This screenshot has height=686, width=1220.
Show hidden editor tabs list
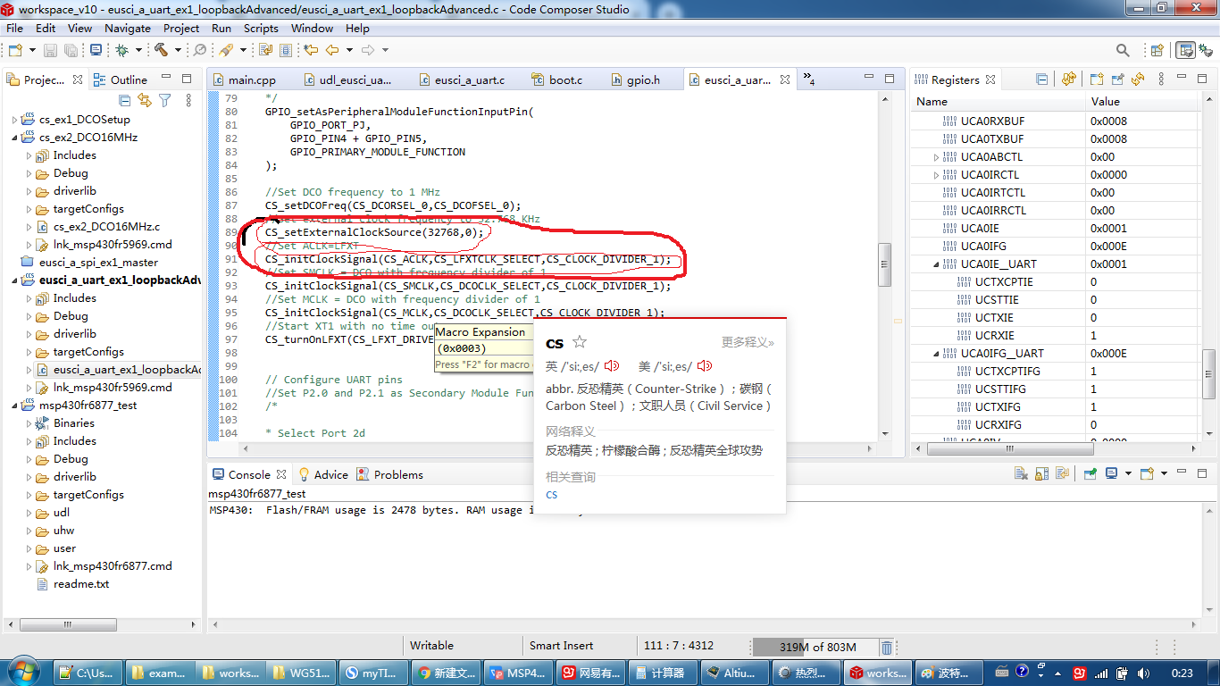coord(808,79)
